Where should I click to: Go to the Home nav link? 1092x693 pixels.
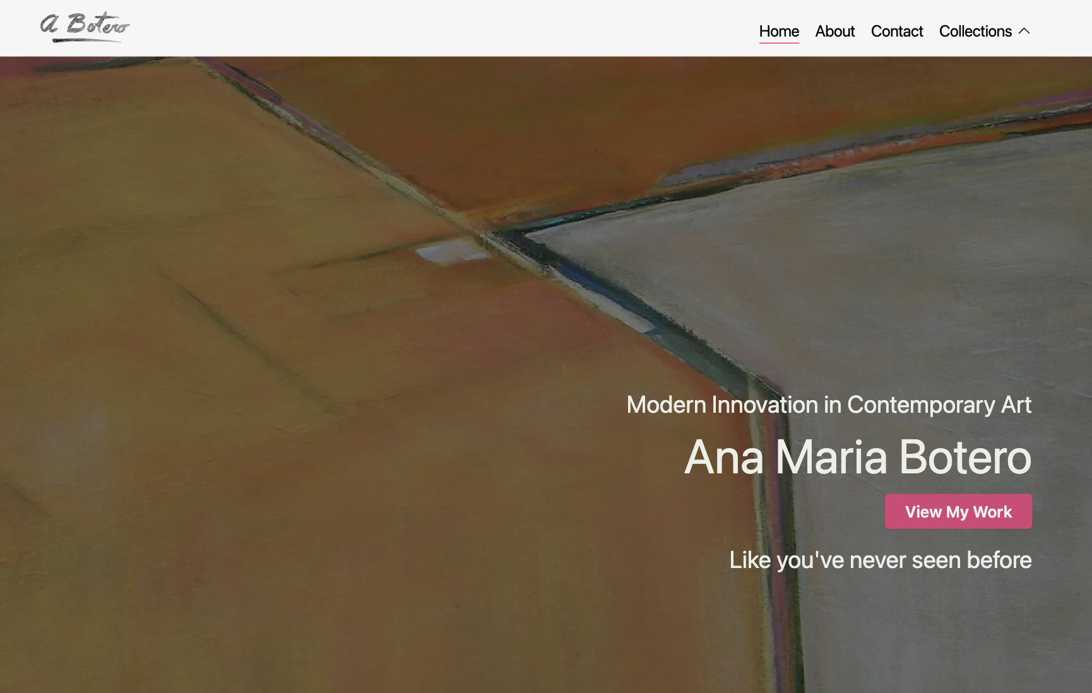pyautogui.click(x=779, y=31)
